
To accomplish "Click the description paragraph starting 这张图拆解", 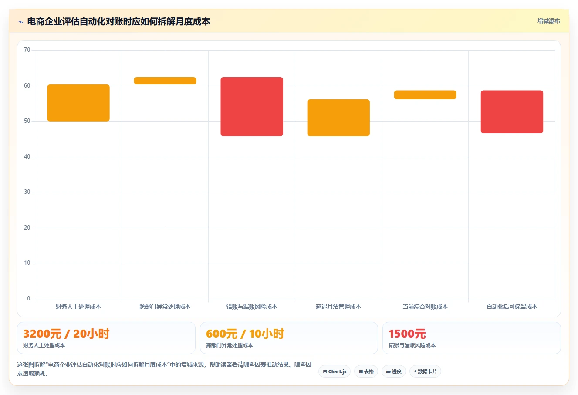I will pyautogui.click(x=164, y=369).
